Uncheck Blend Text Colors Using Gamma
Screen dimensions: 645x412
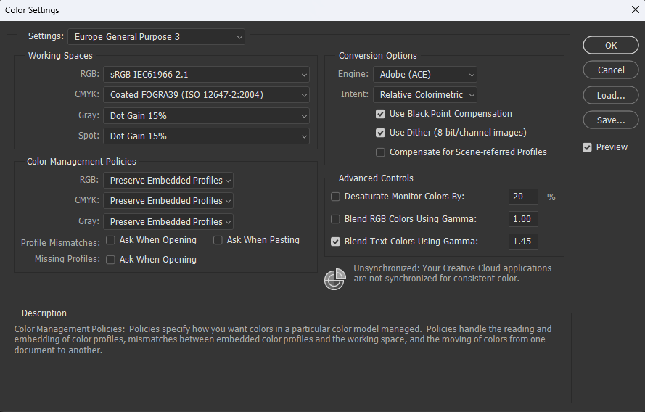(335, 242)
